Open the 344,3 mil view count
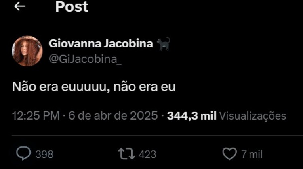 point(191,116)
